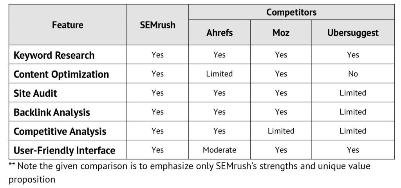Click the Keyword Research row label

[54, 55]
